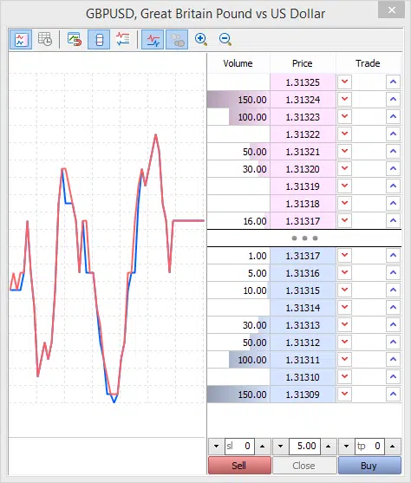Open the Time and Sales table icon

click(45, 39)
